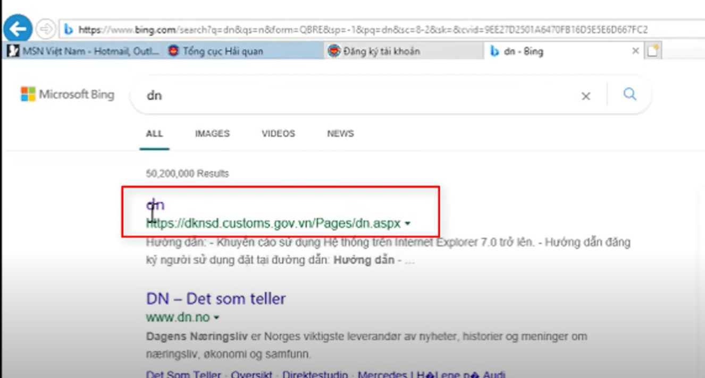Clear the search box with the X
This screenshot has height=378, width=705.
[585, 96]
